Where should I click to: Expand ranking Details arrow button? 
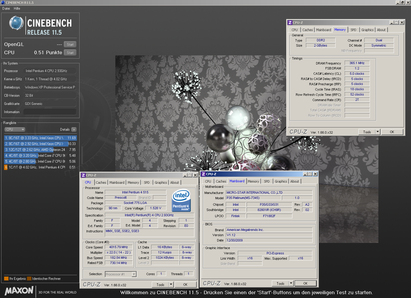[x=74, y=130]
